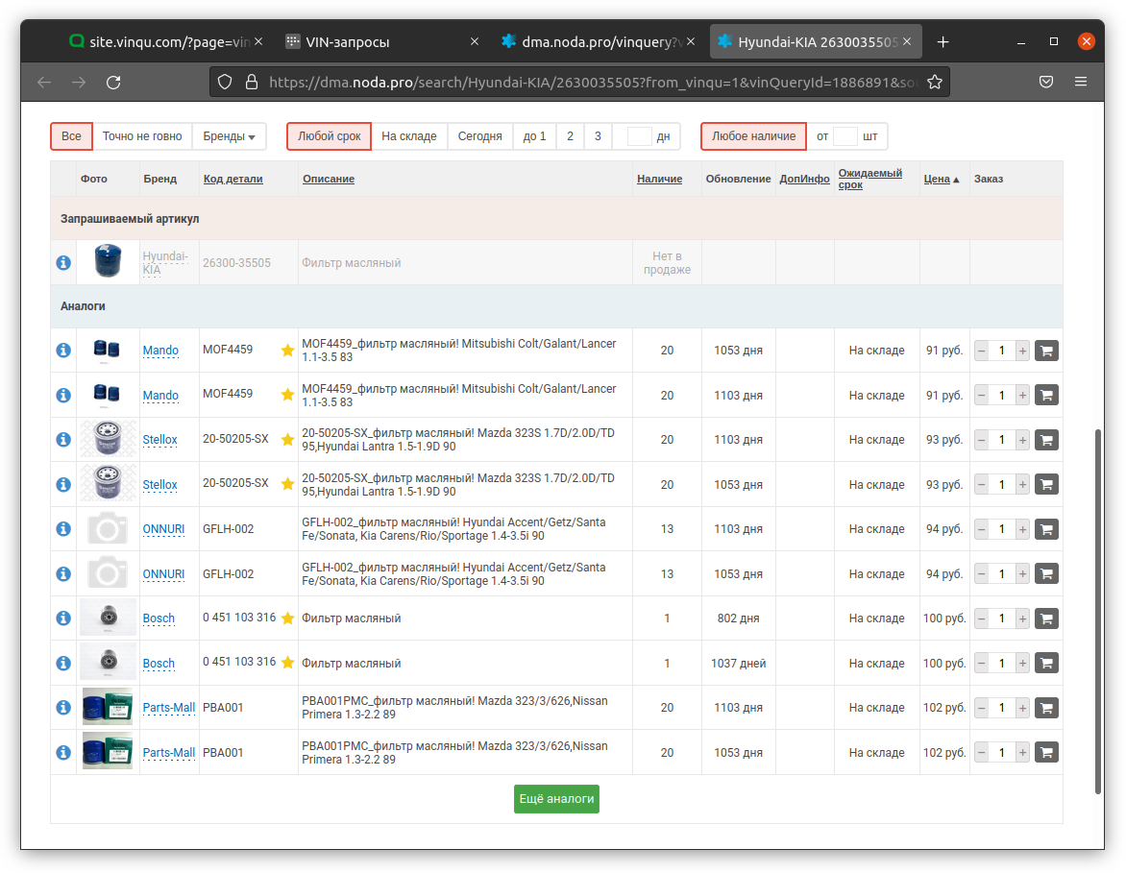Sort by 'Описание' column
The height and width of the screenshot is (873, 1126).
[329, 179]
